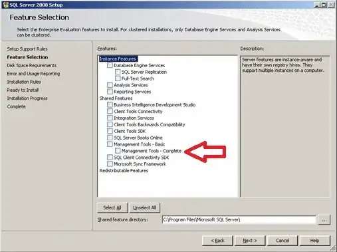Viewport: 337px width, 252px height.
Task: Enable Business Intelligence Development Studio checkbox
Action: pos(110,104)
